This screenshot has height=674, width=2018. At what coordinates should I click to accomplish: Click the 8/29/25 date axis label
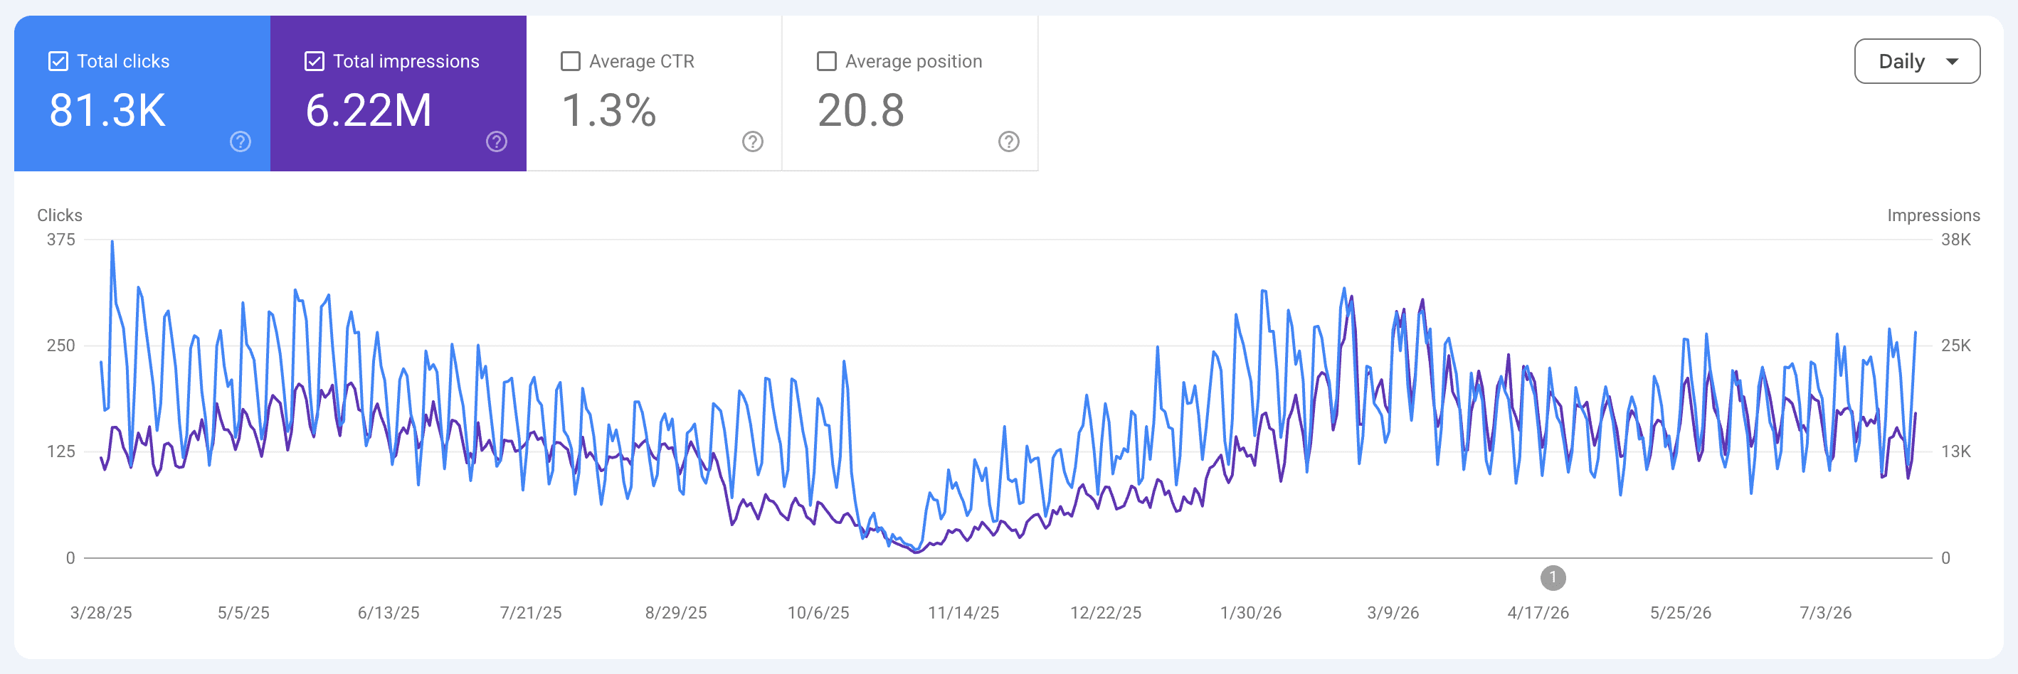(676, 613)
